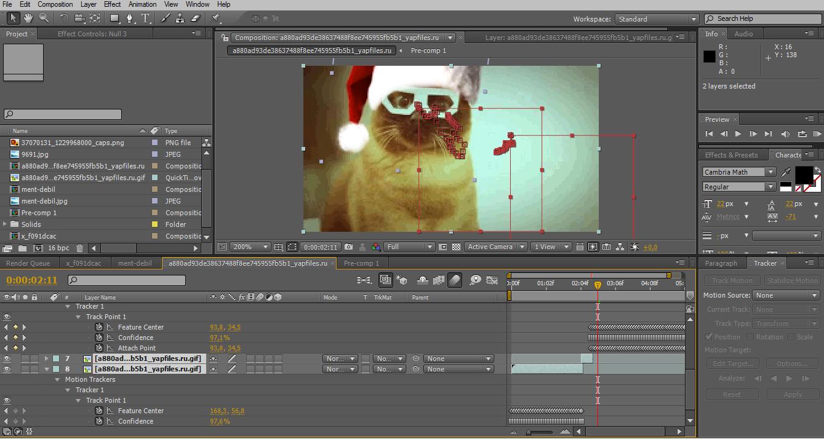Click the black fill color swatch
The image size is (824, 439).
[804, 175]
